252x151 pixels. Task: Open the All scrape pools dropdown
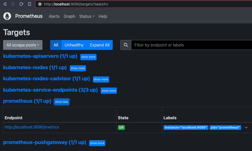pyautogui.click(x=23, y=45)
